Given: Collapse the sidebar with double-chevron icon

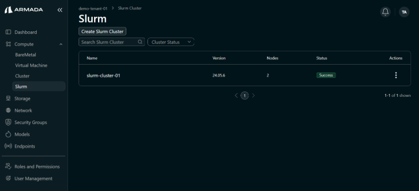Looking at the screenshot, I should [60, 10].
